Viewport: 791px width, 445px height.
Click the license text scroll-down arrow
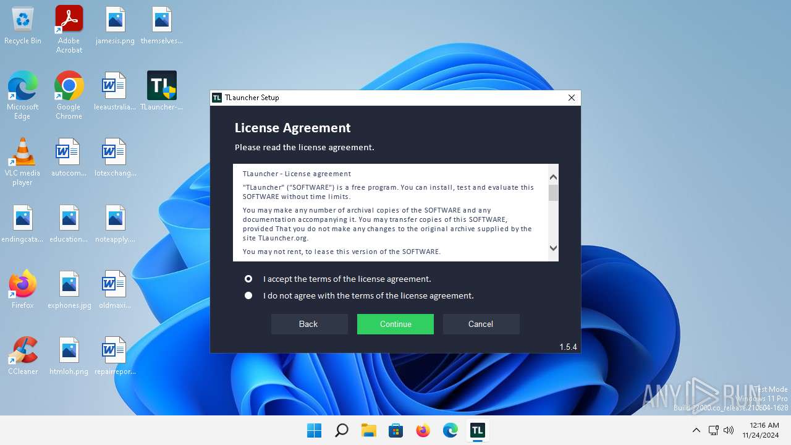click(553, 248)
